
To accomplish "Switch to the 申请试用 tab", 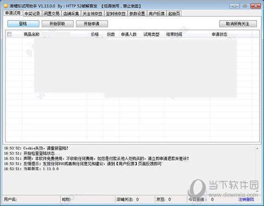I will pyautogui.click(x=13, y=13).
